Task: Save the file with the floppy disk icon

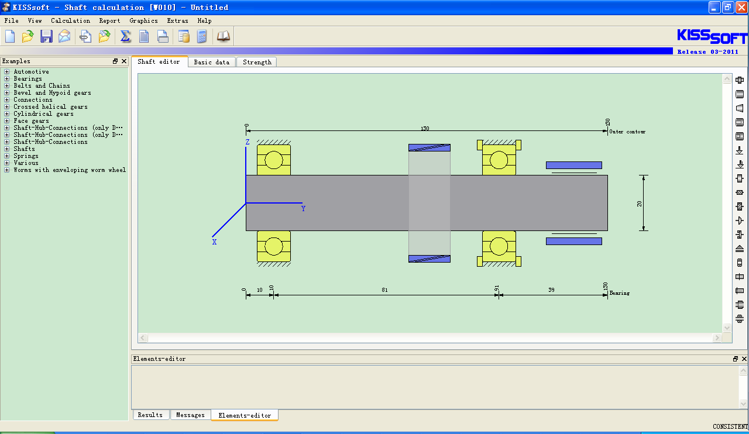Action: (46, 36)
